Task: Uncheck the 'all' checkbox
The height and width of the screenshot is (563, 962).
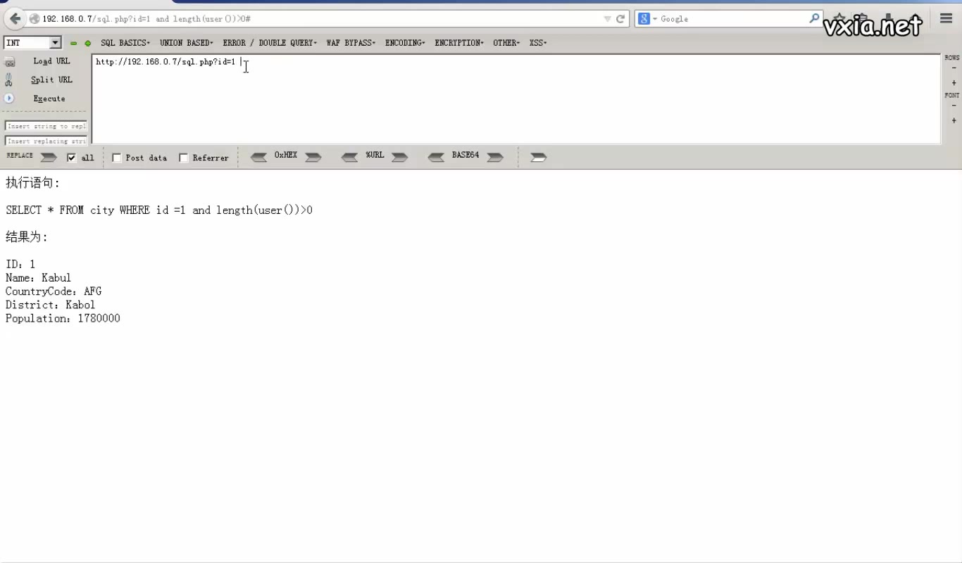Action: click(x=71, y=158)
